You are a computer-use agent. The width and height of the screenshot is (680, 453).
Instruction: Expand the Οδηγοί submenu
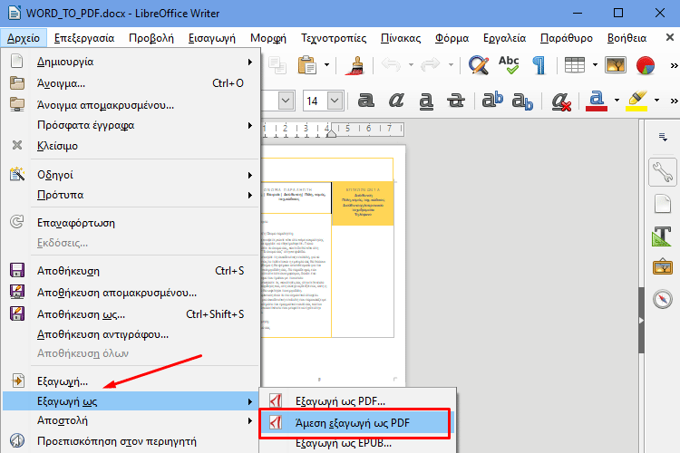(x=131, y=175)
